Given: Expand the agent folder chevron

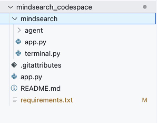Looking at the screenshot, I should (19, 31).
